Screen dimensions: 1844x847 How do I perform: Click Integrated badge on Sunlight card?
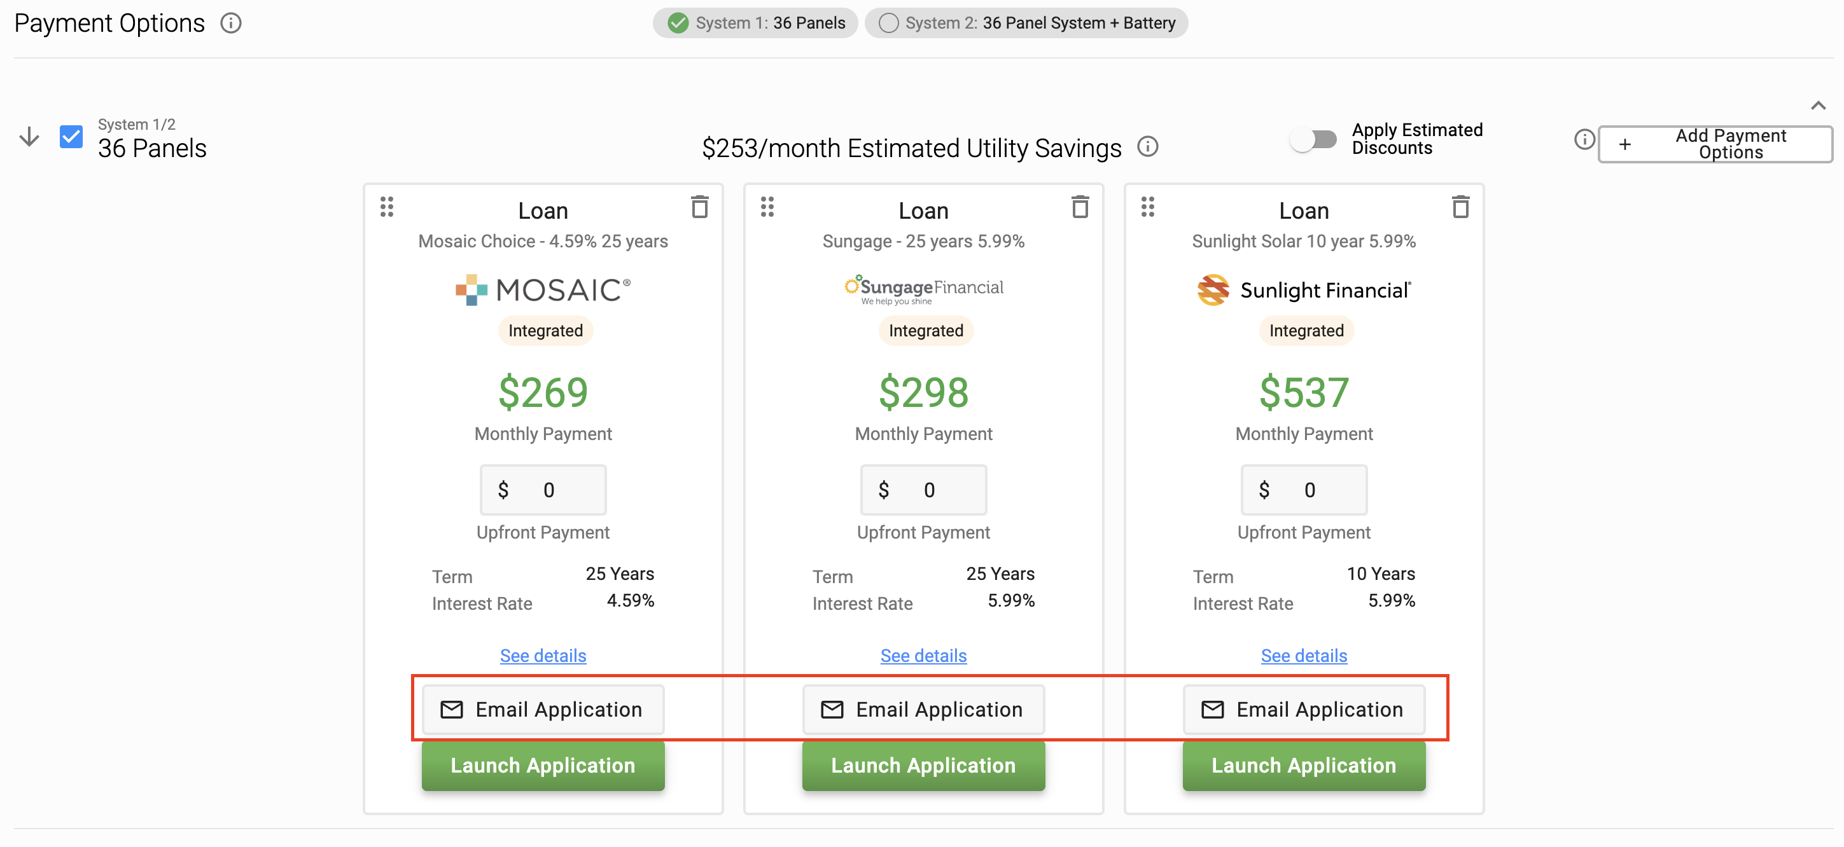[x=1306, y=331]
